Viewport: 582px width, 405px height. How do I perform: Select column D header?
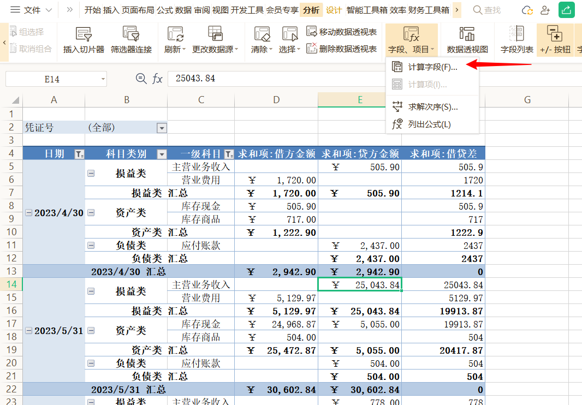coord(276,100)
